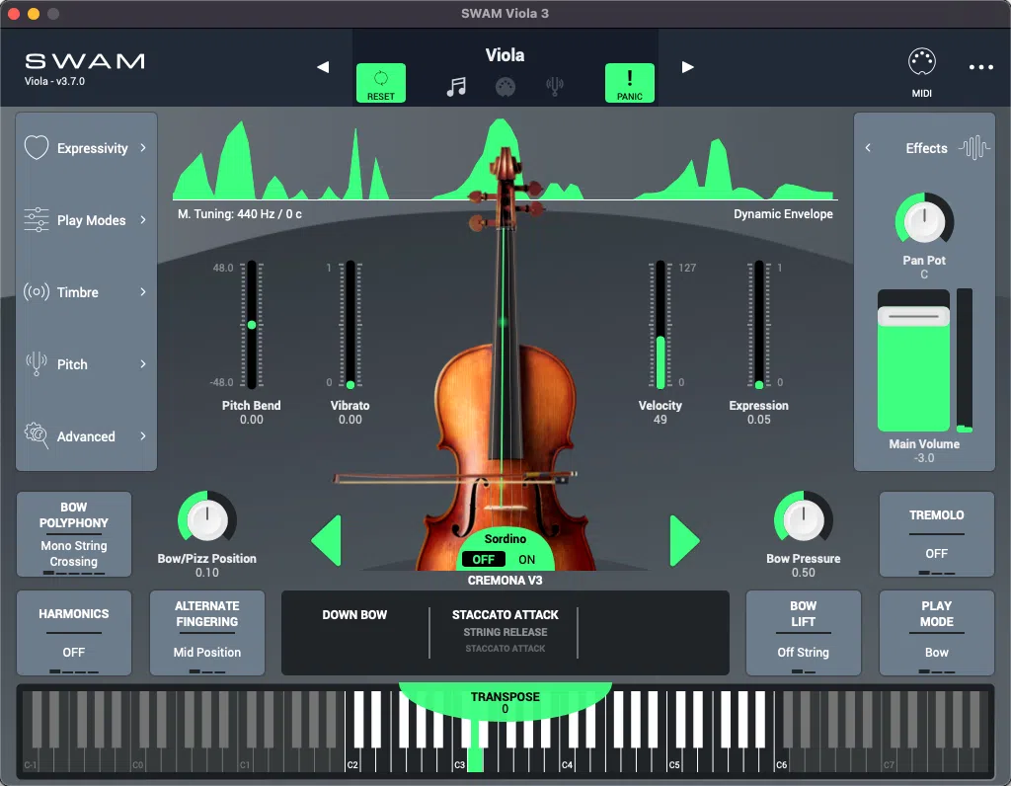This screenshot has width=1011, height=786.
Task: Open MIDI settings via the MIDI connector icon
Action: tap(921, 61)
